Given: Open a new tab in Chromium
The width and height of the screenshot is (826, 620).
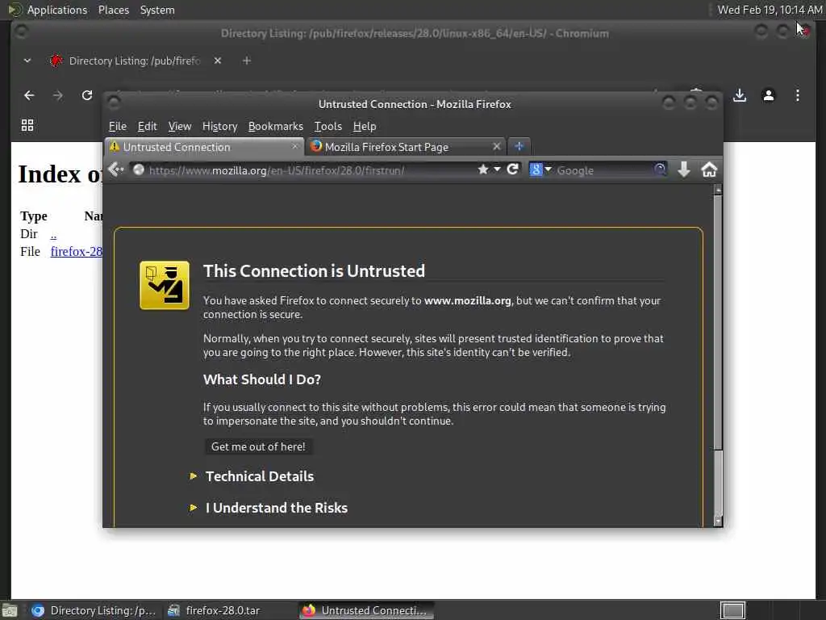Looking at the screenshot, I should point(247,61).
